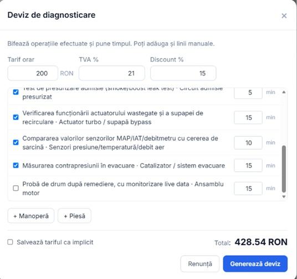Uncheck the MAP/IAT sensor comparison checkbox
The height and width of the screenshot is (279, 297).
[16, 143]
